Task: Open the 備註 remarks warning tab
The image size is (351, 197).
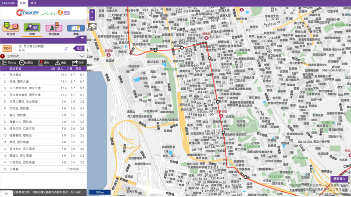Action: pyautogui.click(x=61, y=63)
